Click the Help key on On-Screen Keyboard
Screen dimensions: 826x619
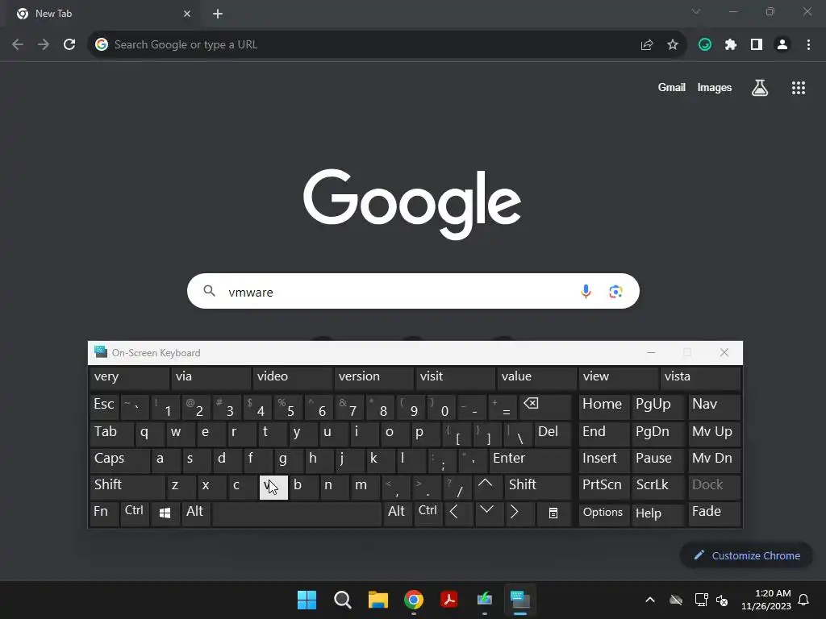(657, 513)
